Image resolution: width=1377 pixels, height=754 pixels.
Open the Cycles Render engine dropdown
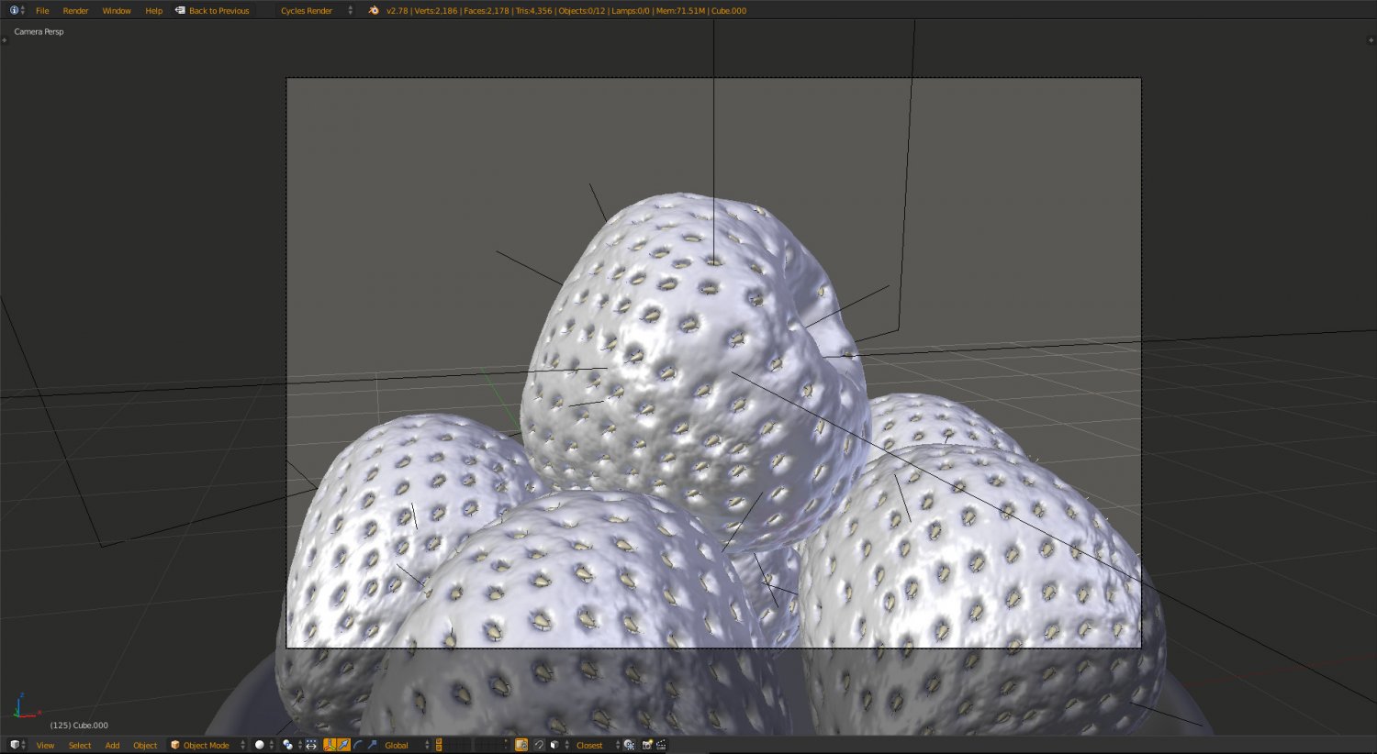[306, 10]
